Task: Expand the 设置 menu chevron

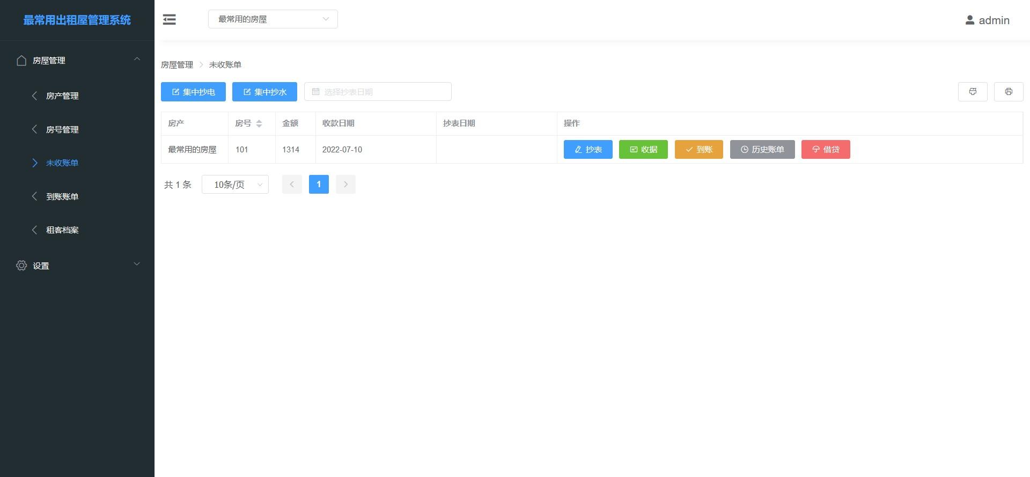Action: [x=137, y=264]
